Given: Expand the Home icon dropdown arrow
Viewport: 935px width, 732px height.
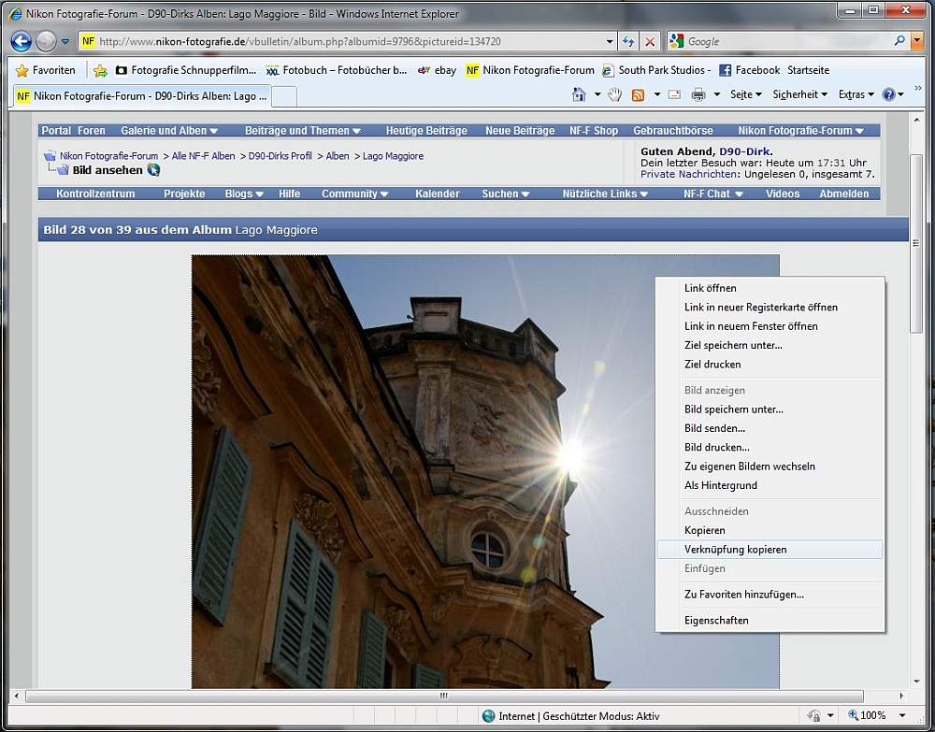Looking at the screenshot, I should pos(597,94).
